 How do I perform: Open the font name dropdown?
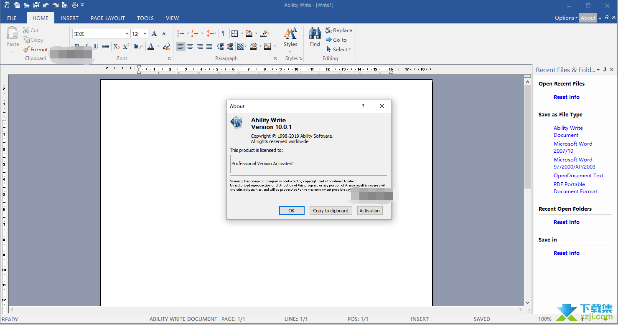tap(127, 34)
